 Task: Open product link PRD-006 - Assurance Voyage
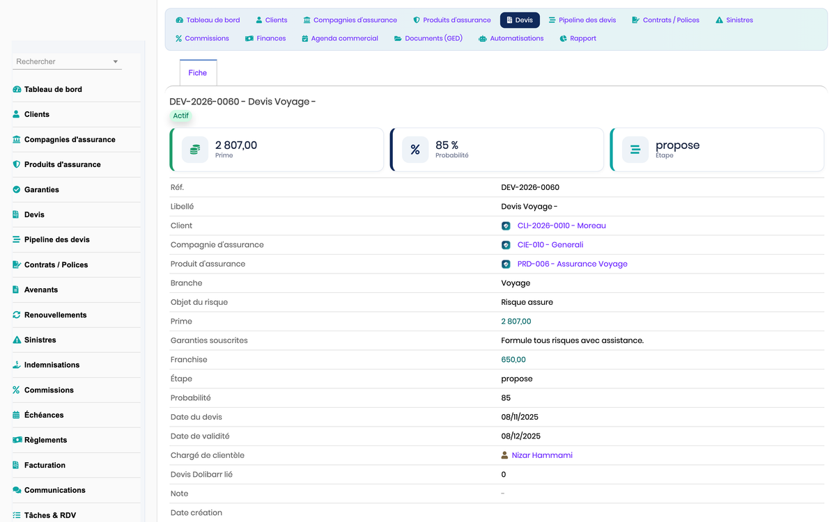click(573, 264)
